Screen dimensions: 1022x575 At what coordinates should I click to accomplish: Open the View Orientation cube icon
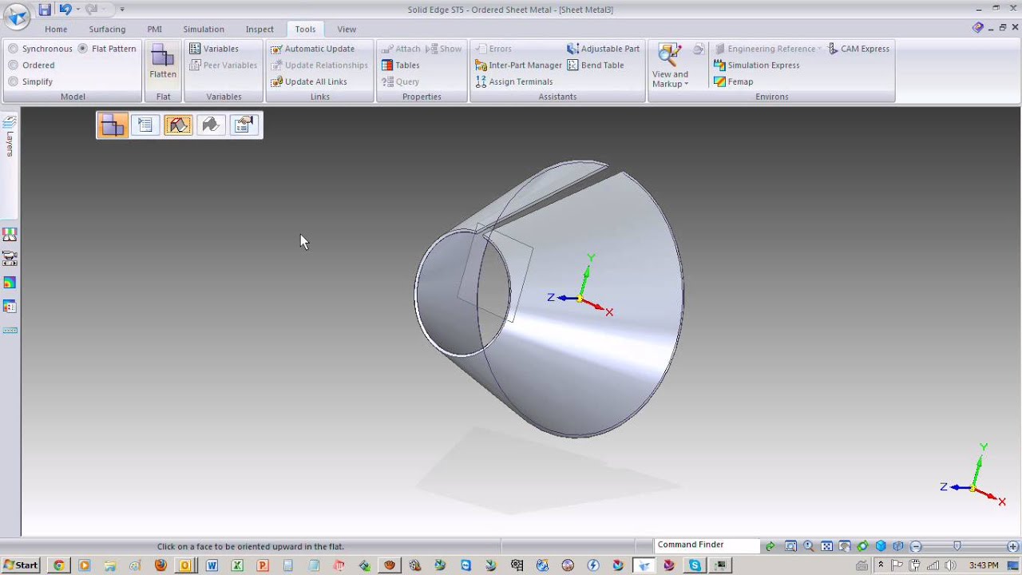point(881,546)
